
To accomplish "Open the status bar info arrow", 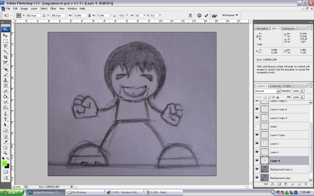I will pyautogui.click(x=72, y=187).
